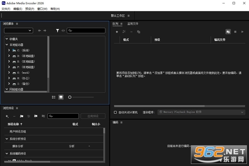Viewport: 249px width, 166px height.
Task: Click the Add Source plus icon in queue
Action: [x=117, y=32]
